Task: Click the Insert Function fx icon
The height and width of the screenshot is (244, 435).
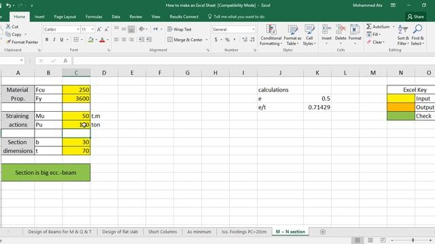Action: (x=65, y=60)
